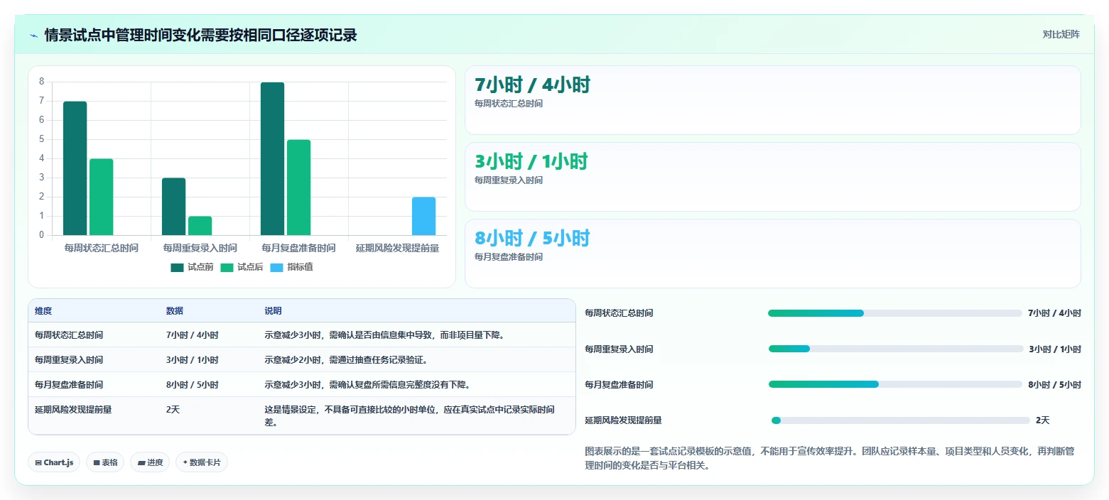Click the 每月复盘准备时间 progress bar
Viewport: 1109px width, 500px height.
tap(895, 384)
